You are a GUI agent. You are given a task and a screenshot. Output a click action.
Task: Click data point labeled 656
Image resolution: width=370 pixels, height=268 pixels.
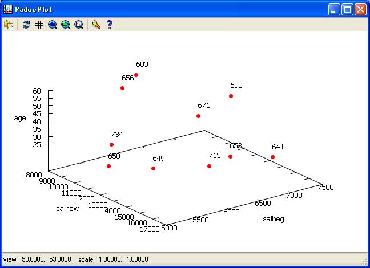(x=122, y=88)
